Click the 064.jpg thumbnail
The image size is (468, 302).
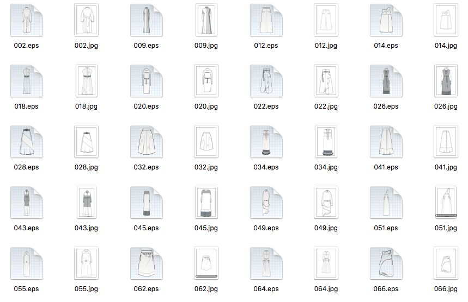point(326,263)
